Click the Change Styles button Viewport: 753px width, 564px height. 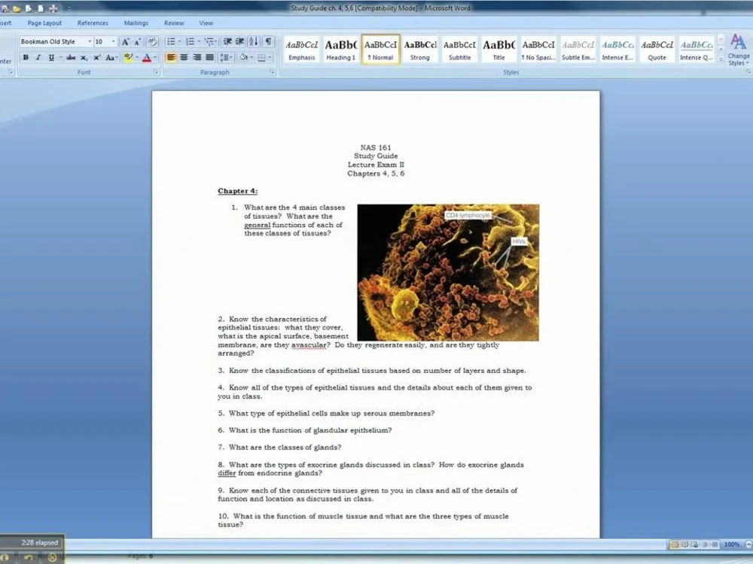coord(738,50)
